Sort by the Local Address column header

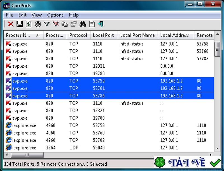tap(174, 35)
